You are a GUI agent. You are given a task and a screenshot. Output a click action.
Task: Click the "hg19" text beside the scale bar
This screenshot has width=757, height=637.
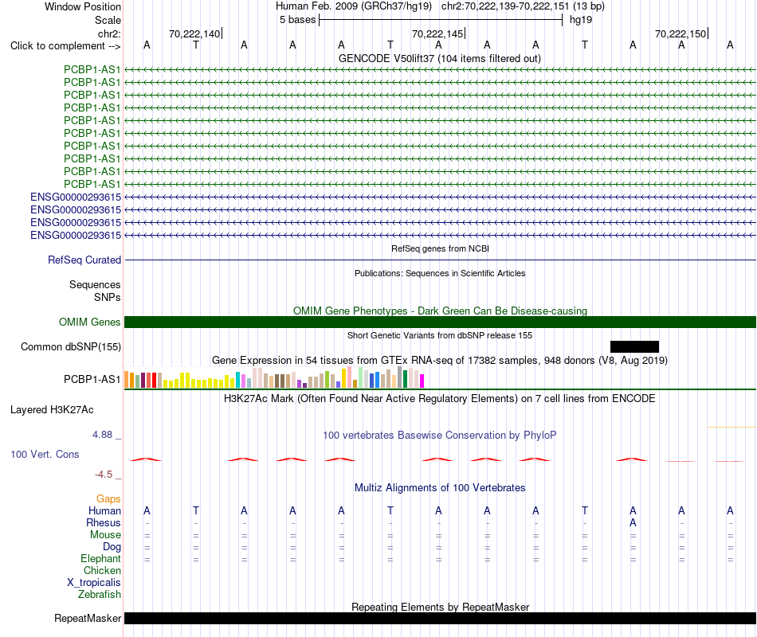point(581,20)
